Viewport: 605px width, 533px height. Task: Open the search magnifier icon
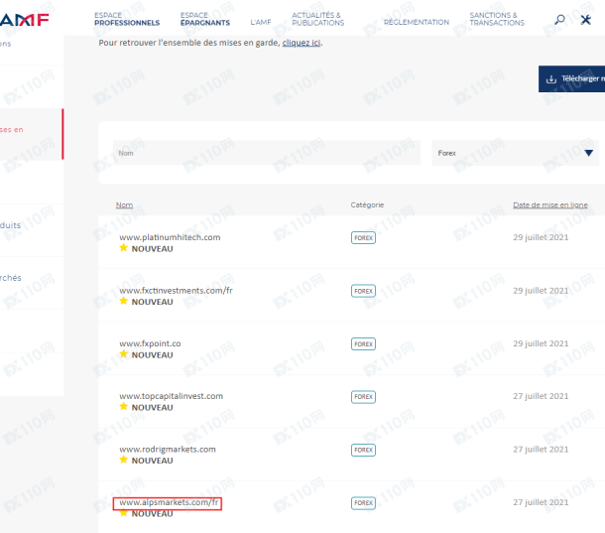559,19
